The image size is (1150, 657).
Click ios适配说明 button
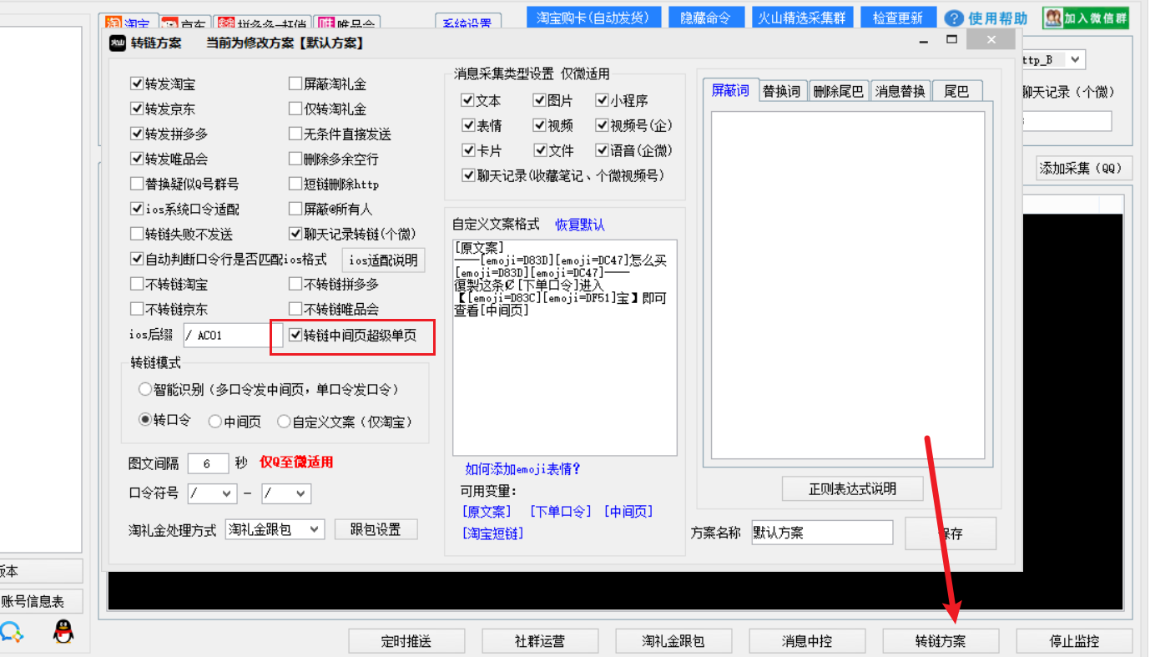point(383,260)
